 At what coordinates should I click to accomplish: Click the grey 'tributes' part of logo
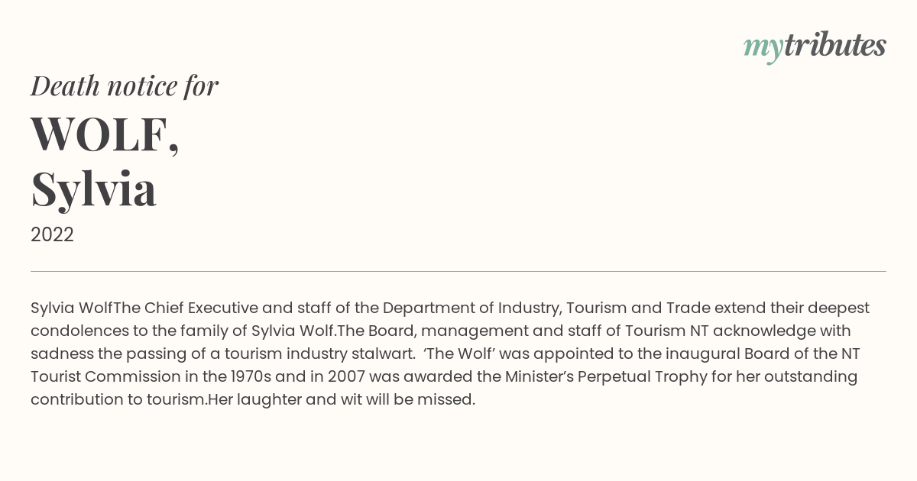coord(835,46)
